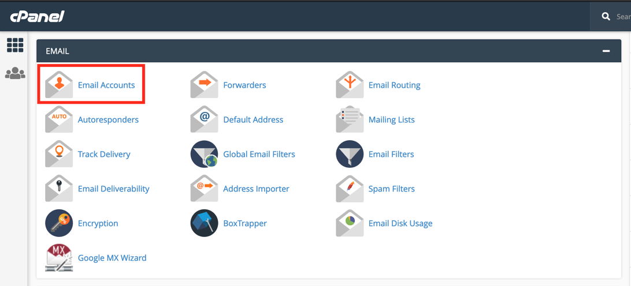Click the BoxTrapper icon
631x286 pixels.
click(204, 223)
